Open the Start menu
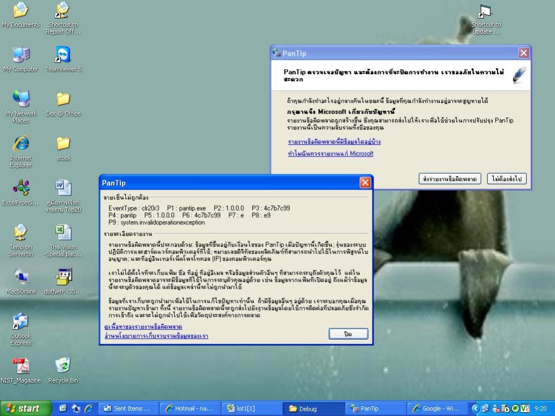The image size is (555, 416). [25, 408]
